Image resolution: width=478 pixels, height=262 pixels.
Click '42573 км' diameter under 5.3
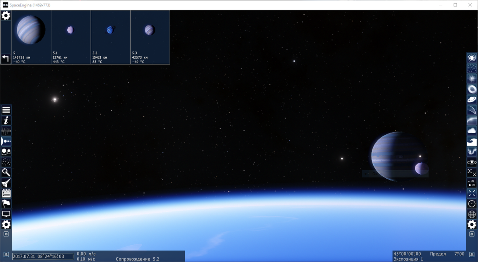click(141, 57)
